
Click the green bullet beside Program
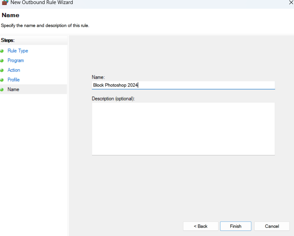[x=2, y=61]
